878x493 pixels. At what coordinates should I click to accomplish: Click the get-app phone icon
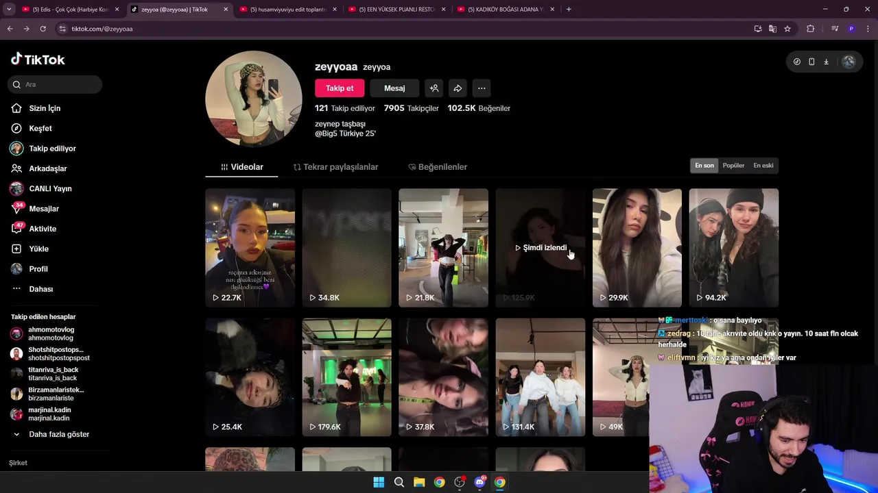coord(811,62)
